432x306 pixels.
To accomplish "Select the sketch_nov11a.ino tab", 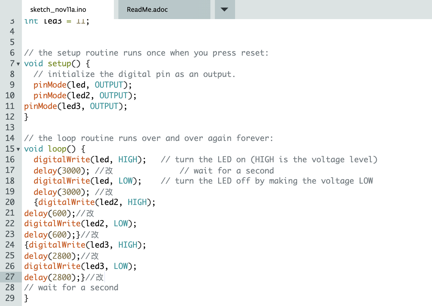I will [58, 10].
